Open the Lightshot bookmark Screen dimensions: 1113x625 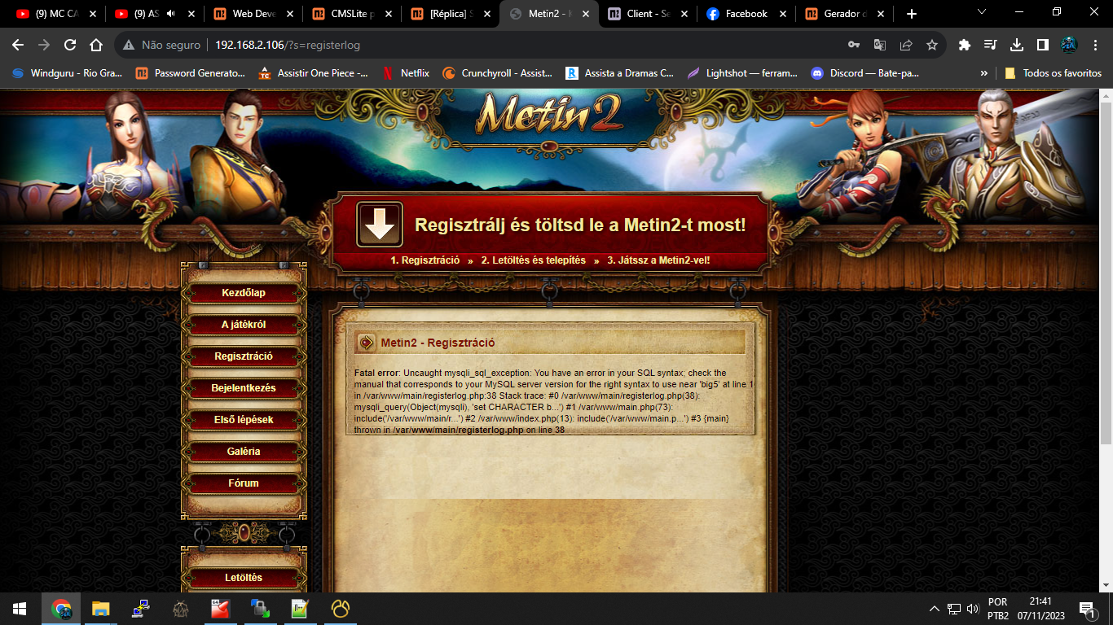click(x=743, y=73)
